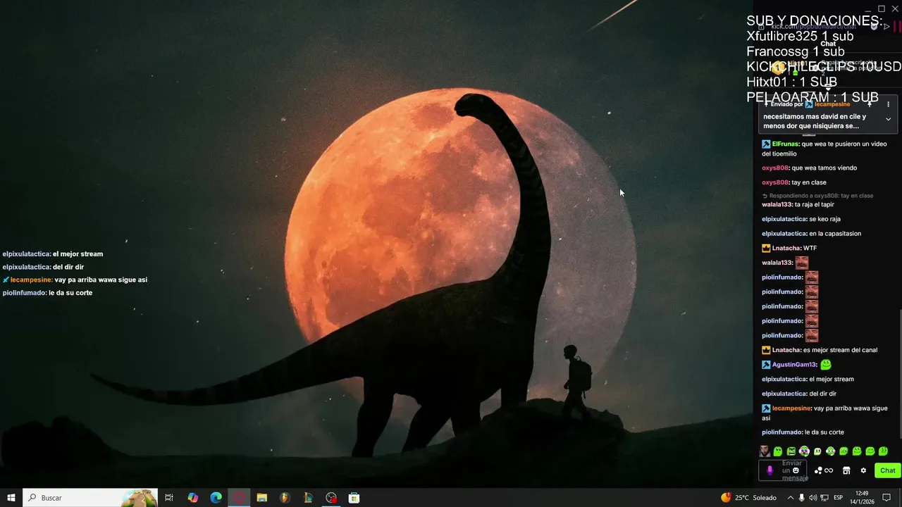Open the weather widget showing 25°C Soleado
The image size is (902, 507).
(748, 498)
